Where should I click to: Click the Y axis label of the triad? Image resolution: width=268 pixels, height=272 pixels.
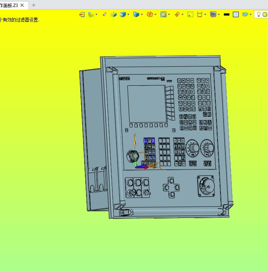click(135, 135)
